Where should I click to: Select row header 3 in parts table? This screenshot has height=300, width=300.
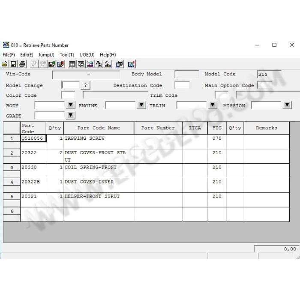12,168
